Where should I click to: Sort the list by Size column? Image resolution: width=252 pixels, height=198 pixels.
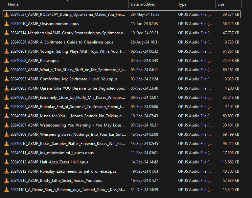click(221, 4)
